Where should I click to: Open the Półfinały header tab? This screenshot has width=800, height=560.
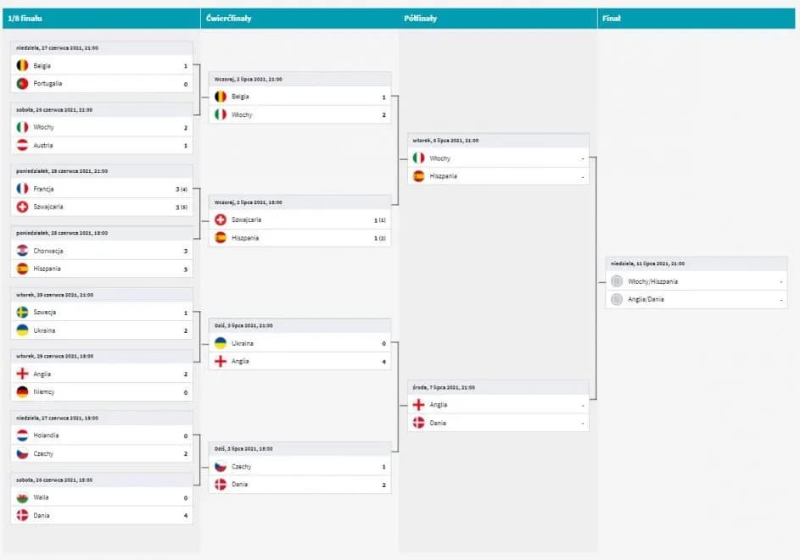(x=421, y=18)
